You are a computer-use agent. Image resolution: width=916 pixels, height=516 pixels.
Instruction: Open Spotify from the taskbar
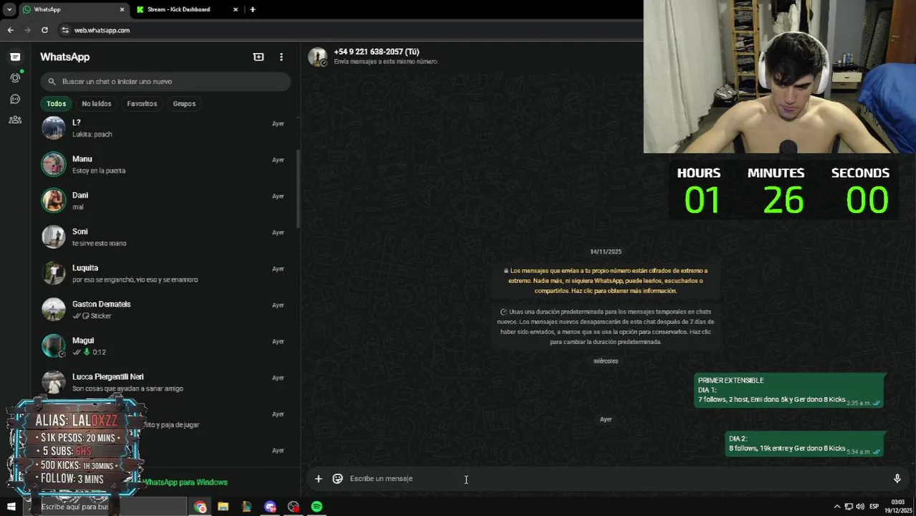tap(317, 507)
